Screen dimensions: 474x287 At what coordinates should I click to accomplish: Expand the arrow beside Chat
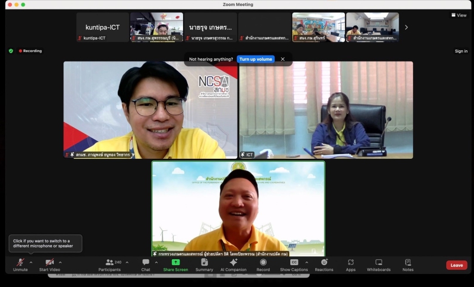(x=156, y=262)
